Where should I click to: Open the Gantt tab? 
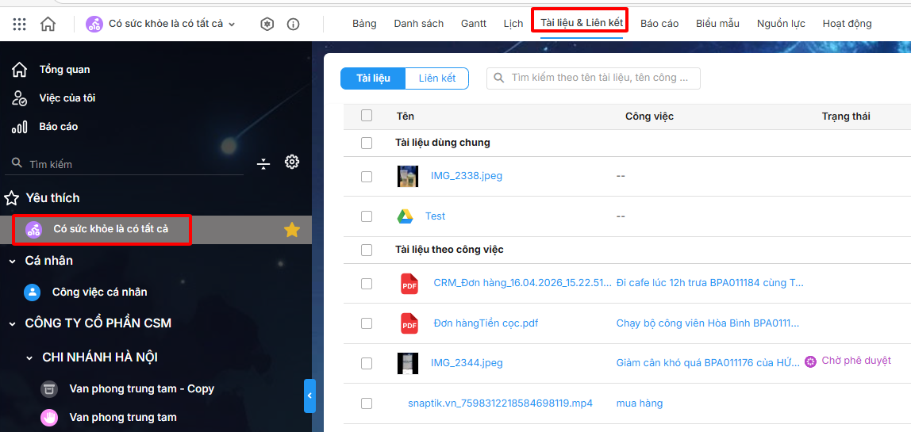coord(474,24)
